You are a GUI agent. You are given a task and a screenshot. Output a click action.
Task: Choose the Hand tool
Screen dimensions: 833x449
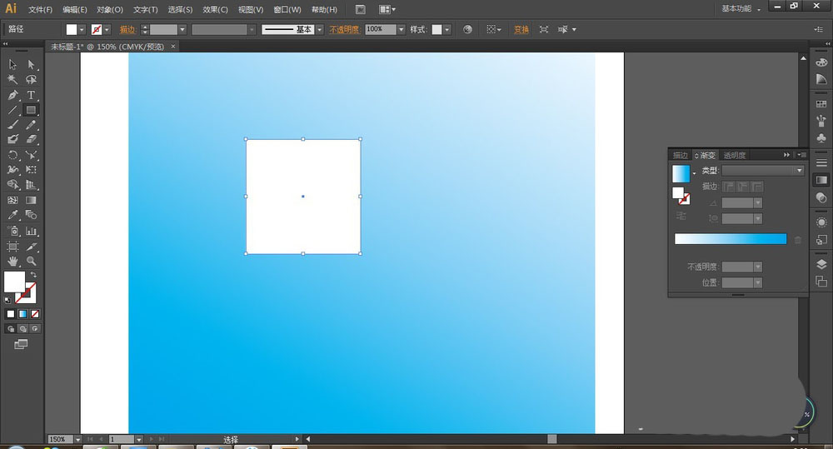(x=12, y=262)
